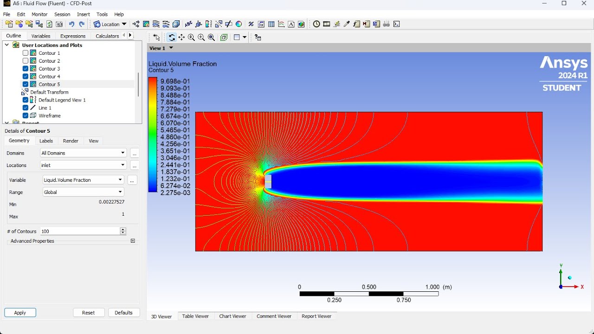Uncheck the Line 1 checkbox
This screenshot has width=594, height=334.
pyautogui.click(x=26, y=108)
